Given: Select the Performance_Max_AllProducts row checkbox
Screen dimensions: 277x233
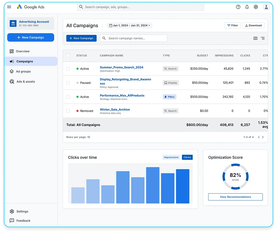Looking at the screenshot, I should (x=68, y=97).
